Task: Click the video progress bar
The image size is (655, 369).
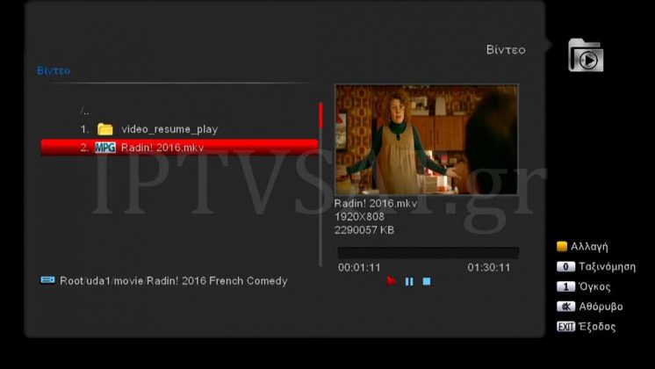Action: tap(428, 252)
